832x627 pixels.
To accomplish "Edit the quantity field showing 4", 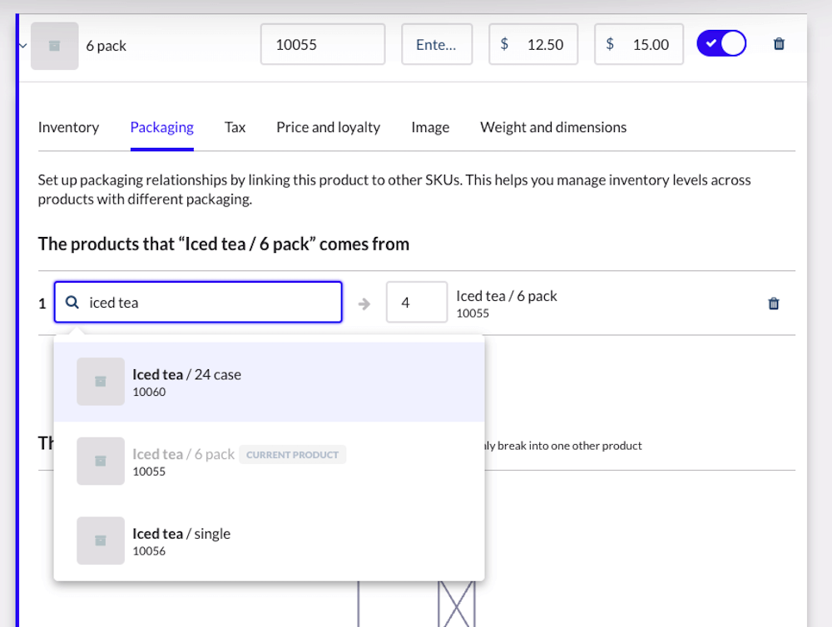I will 416,303.
